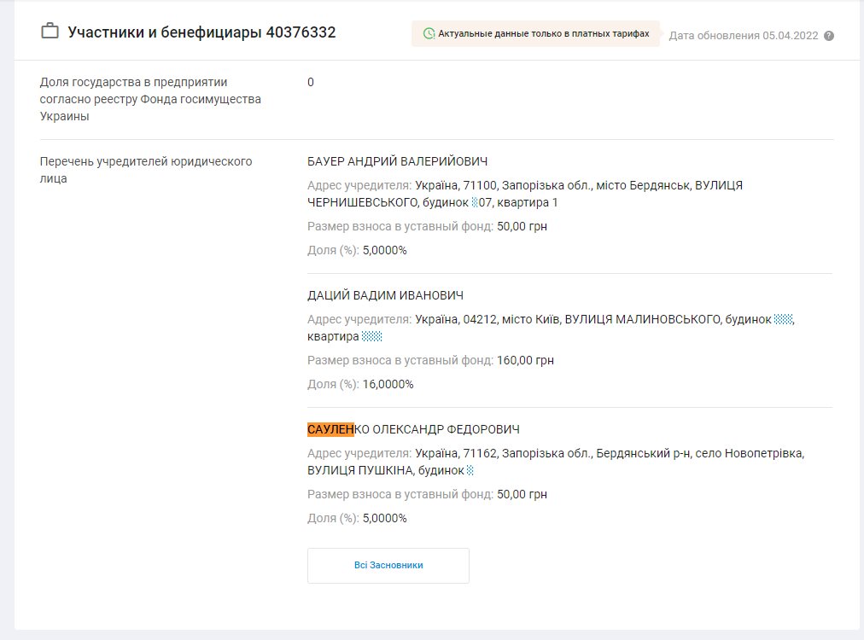
Task: Click the Участники и бенефициары 40376332 heading
Action: pyautogui.click(x=201, y=32)
